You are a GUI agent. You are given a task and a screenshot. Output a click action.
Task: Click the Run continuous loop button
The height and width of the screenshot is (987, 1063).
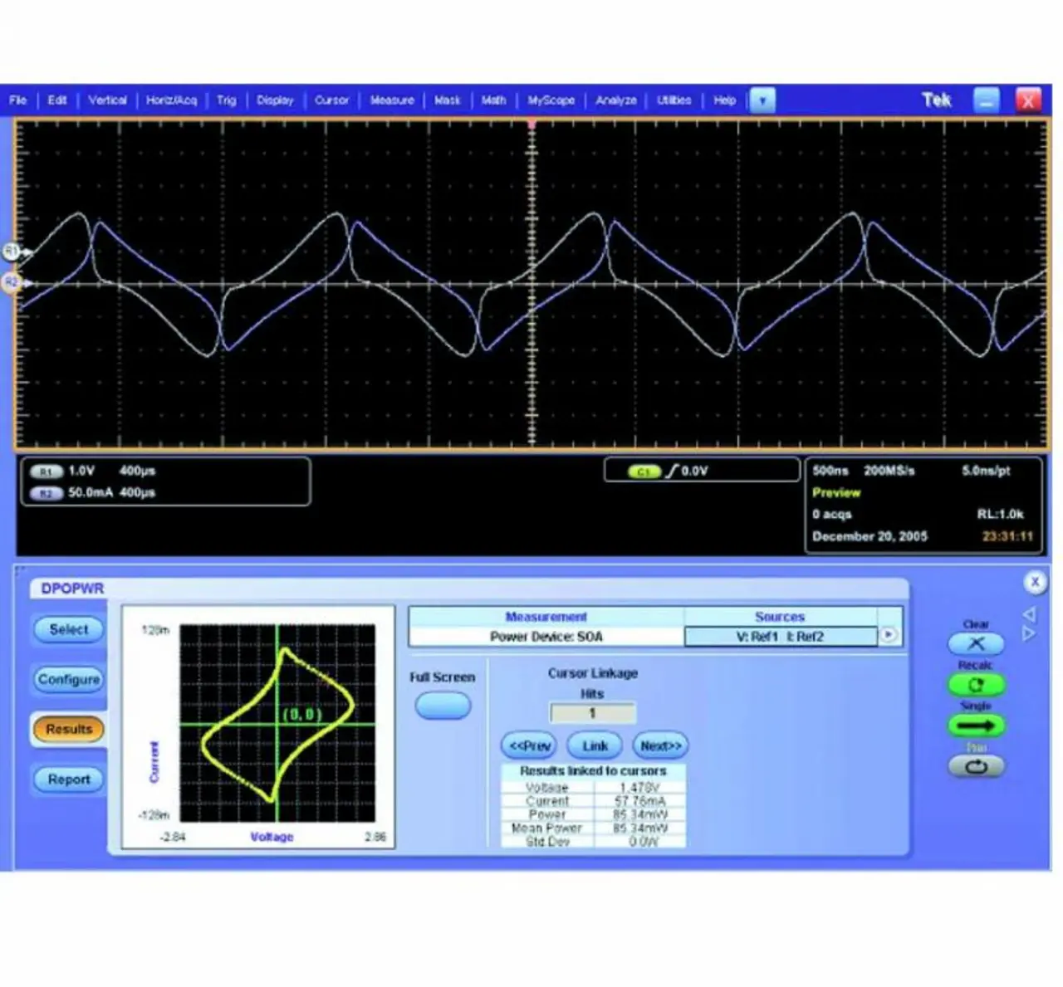pyautogui.click(x=976, y=766)
